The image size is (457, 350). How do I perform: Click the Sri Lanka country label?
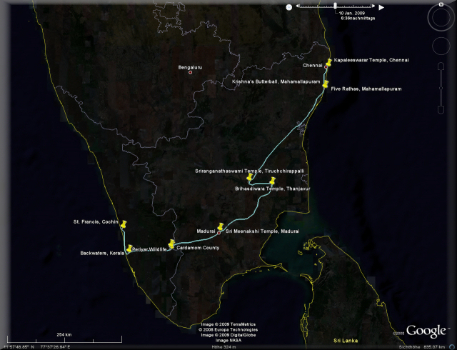pos(346,341)
